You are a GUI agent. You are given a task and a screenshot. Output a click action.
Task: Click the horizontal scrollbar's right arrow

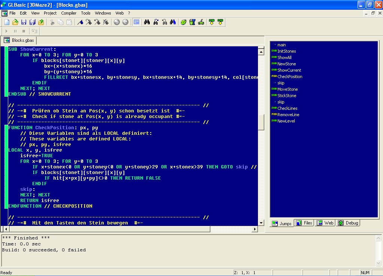pos(255,229)
